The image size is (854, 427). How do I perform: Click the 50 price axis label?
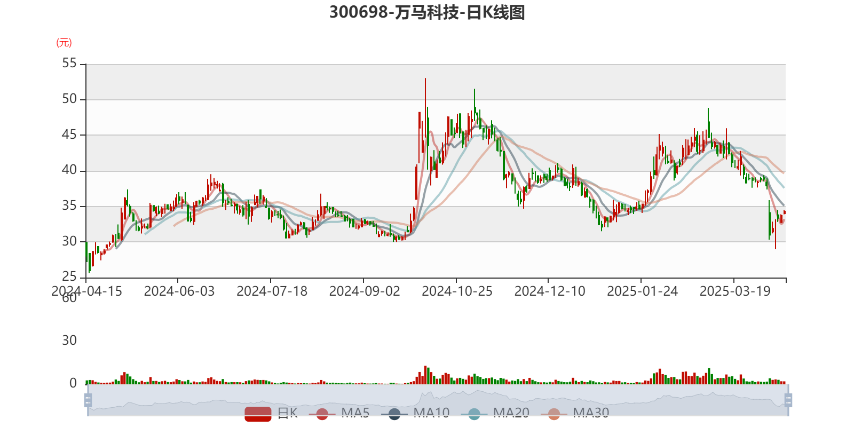(x=69, y=99)
